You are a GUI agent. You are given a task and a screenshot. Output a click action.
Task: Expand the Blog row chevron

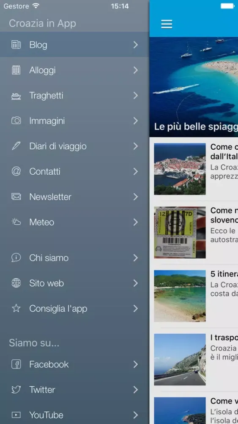(x=136, y=45)
